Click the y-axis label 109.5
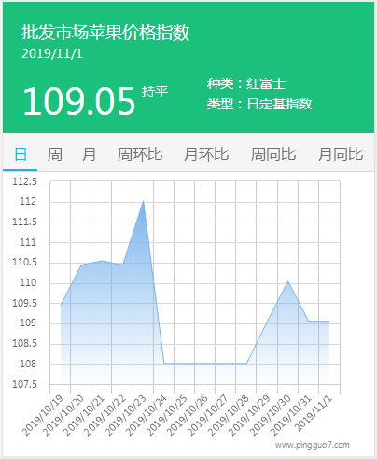The image size is (377, 459). [24, 303]
